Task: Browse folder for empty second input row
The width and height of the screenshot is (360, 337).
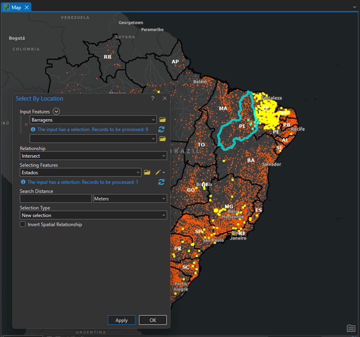Action: 162,138
